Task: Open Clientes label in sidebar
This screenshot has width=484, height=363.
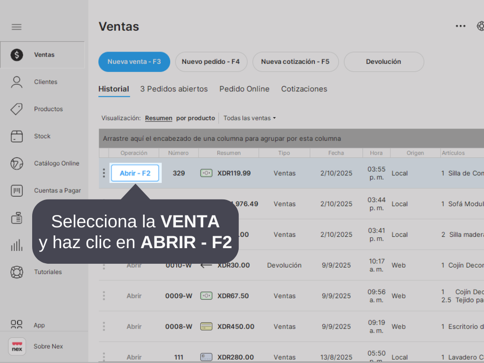Action: click(x=46, y=82)
